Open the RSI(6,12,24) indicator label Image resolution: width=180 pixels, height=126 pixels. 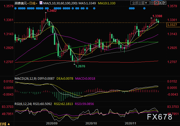tap(23, 104)
